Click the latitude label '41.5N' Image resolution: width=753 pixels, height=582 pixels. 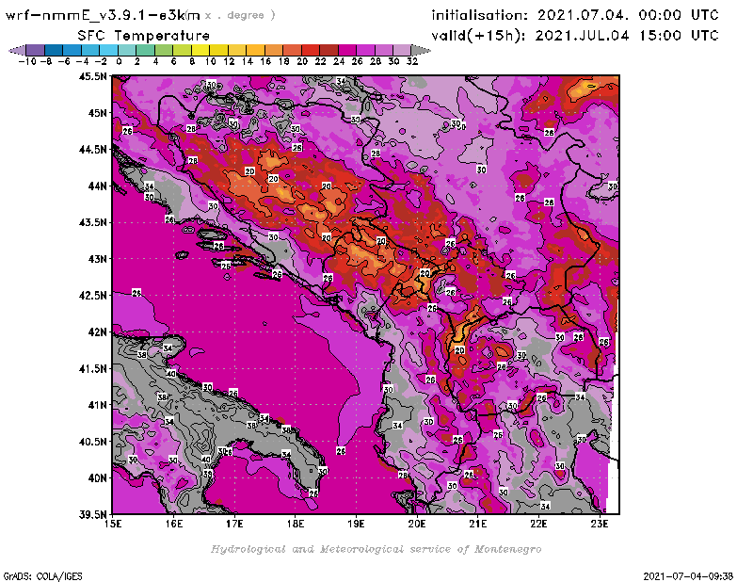pyautogui.click(x=93, y=368)
